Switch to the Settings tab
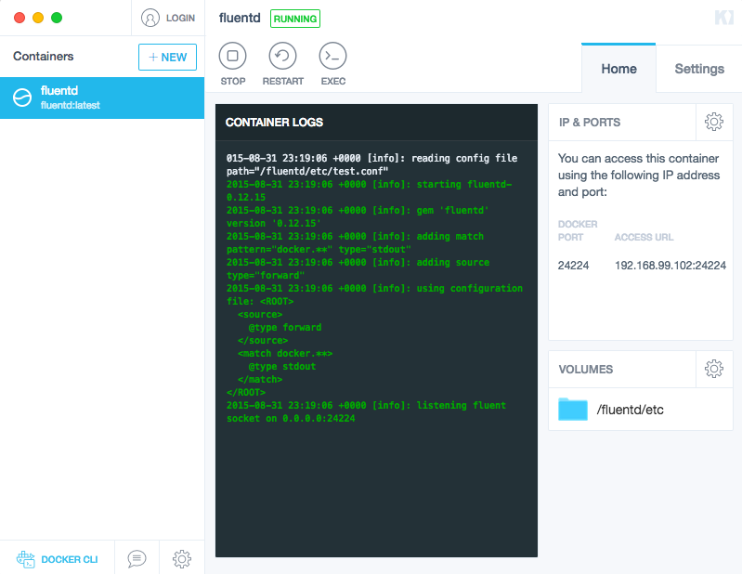The height and width of the screenshot is (574, 742). [x=699, y=69]
